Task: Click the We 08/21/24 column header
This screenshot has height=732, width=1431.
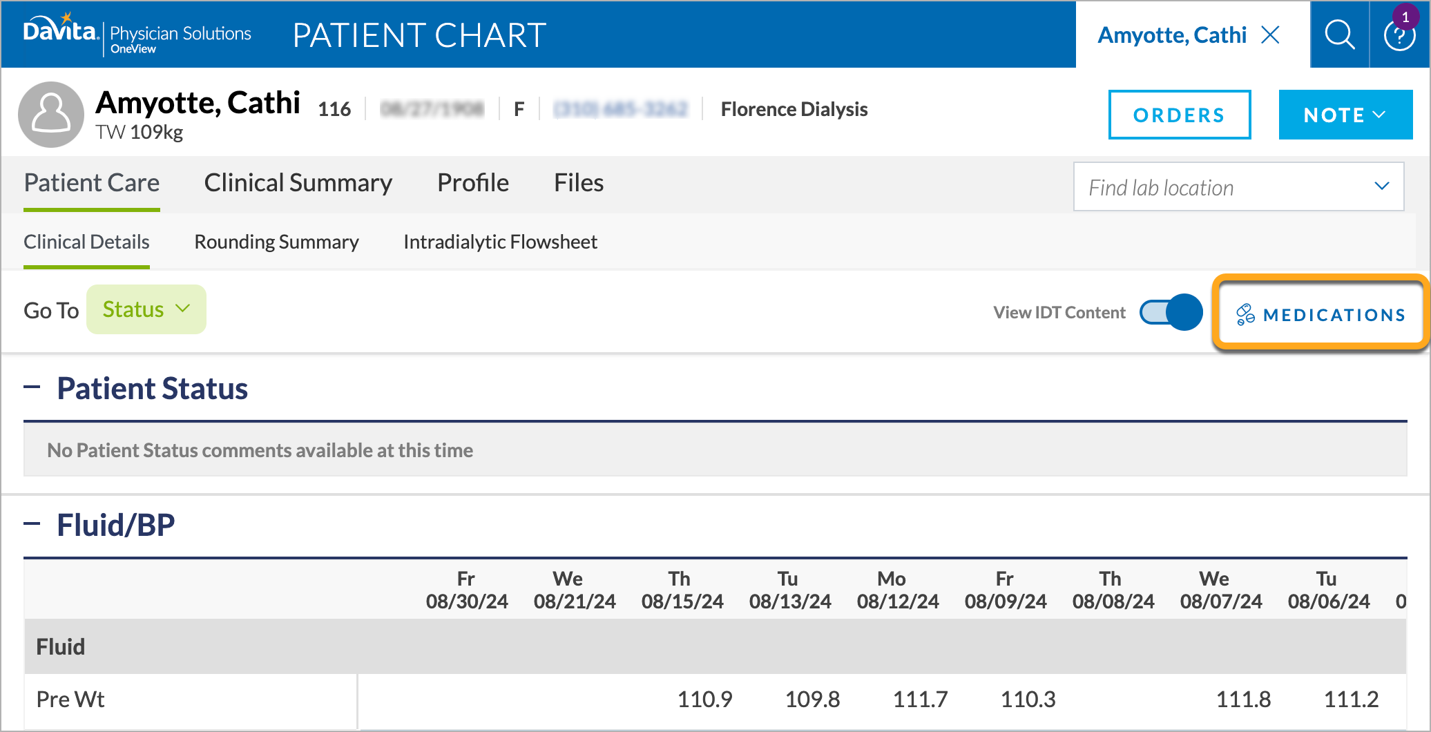Action: (x=575, y=590)
